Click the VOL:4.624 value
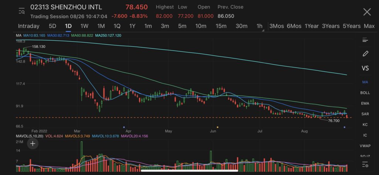Image resolution: width=379 pixels, height=175 pixels. click(53, 136)
